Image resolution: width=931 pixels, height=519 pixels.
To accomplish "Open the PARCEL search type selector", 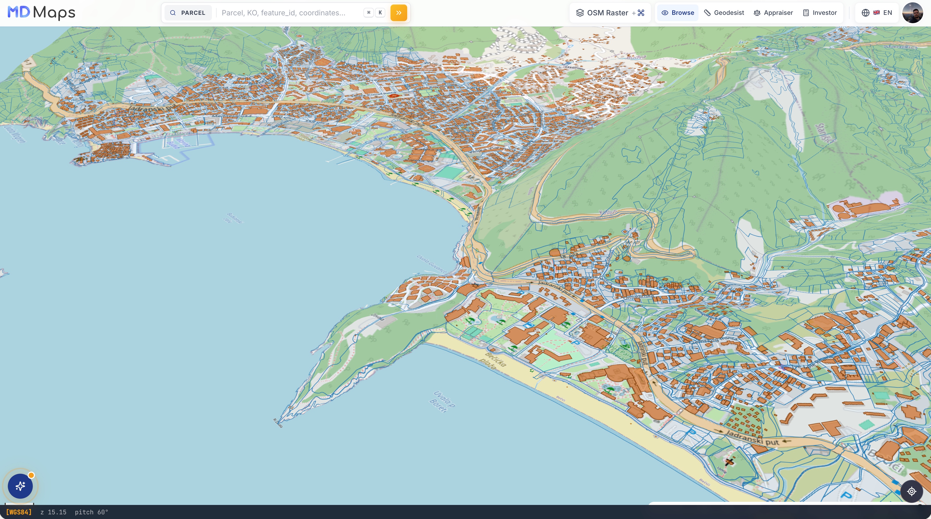I will point(188,13).
